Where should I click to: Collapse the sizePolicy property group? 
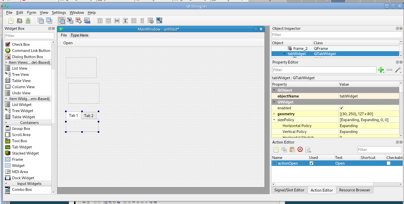coord(274,120)
